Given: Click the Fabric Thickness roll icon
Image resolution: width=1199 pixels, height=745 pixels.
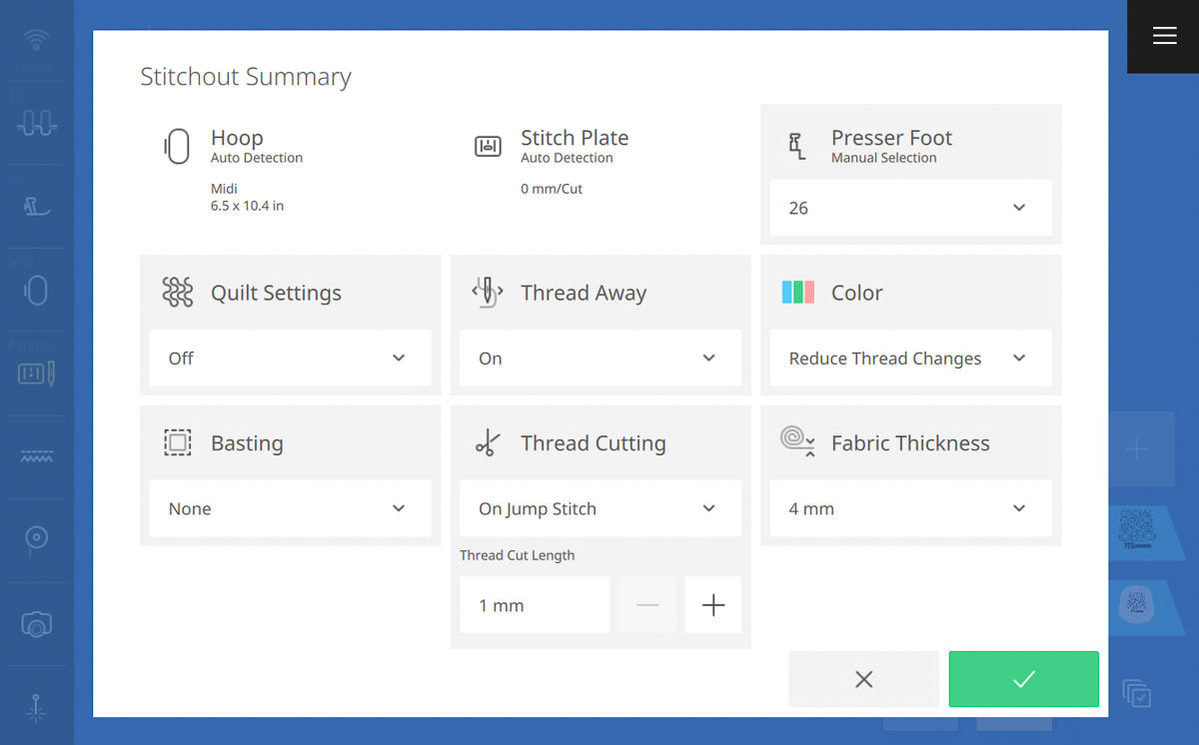Looking at the screenshot, I should coord(797,440).
